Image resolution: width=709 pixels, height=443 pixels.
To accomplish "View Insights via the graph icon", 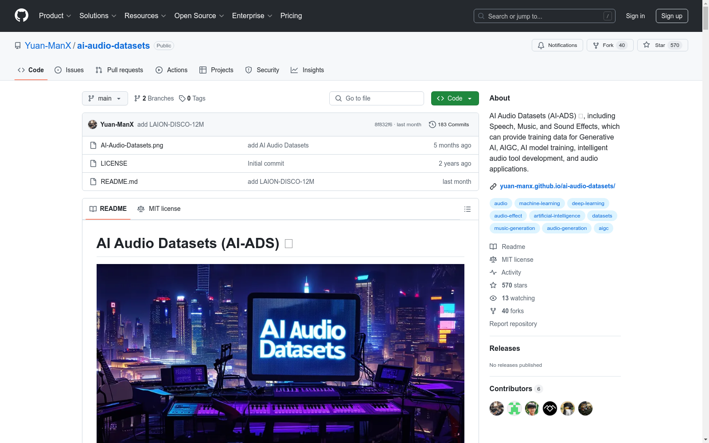I will pos(294,70).
